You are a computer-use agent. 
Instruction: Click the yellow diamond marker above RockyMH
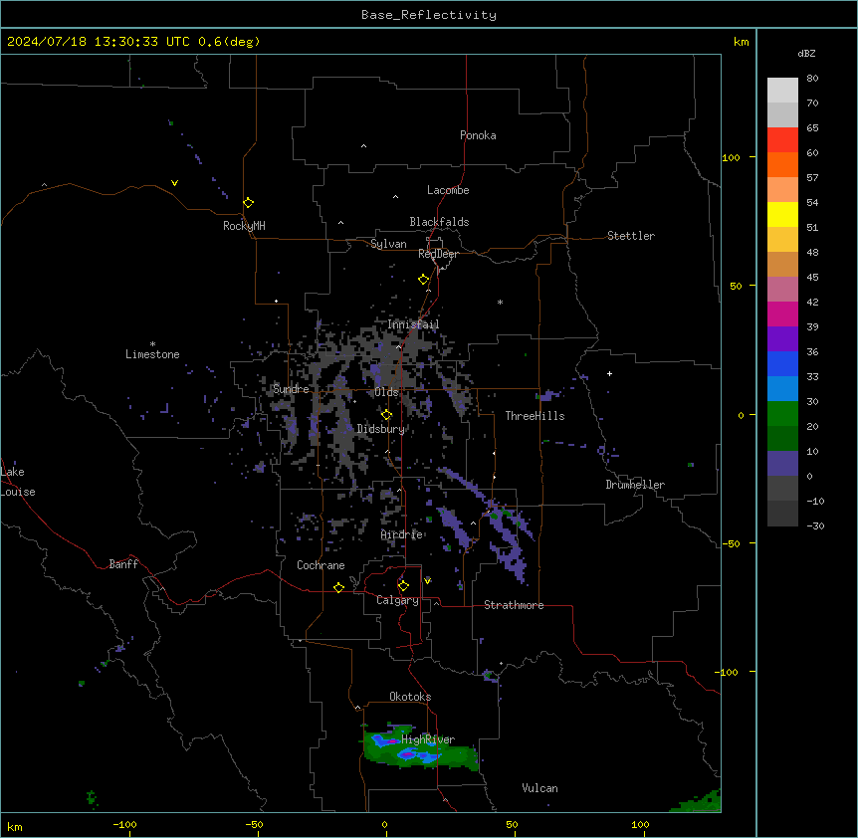[249, 203]
